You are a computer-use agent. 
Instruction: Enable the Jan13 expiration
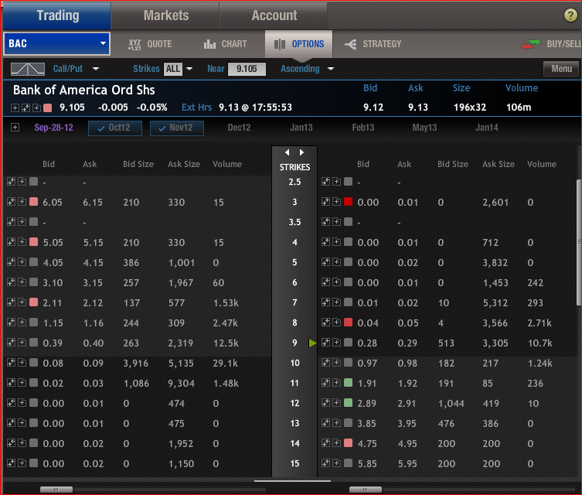coord(301,128)
